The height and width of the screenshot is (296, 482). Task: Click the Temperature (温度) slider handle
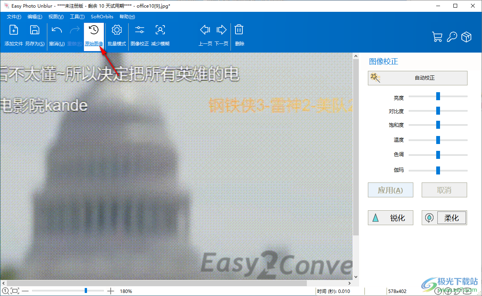[x=438, y=140]
